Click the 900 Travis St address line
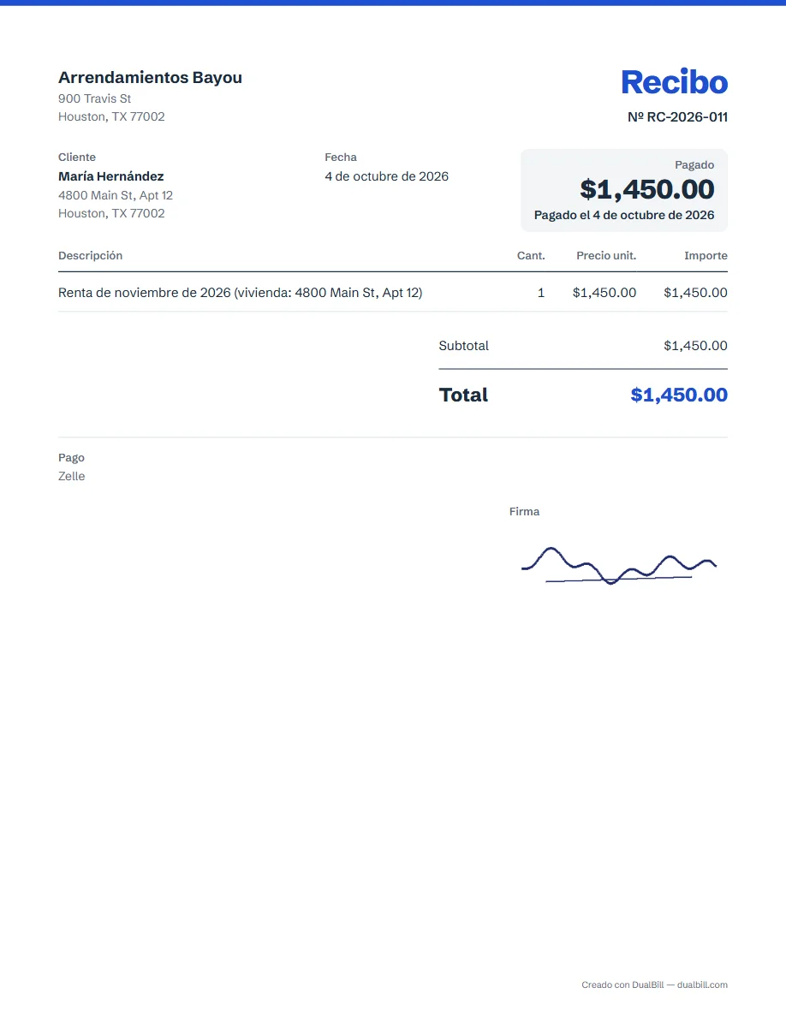Image resolution: width=786 pixels, height=1017 pixels. pos(95,98)
